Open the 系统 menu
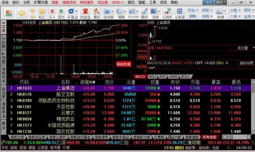 pyautogui.click(x=5, y=3)
